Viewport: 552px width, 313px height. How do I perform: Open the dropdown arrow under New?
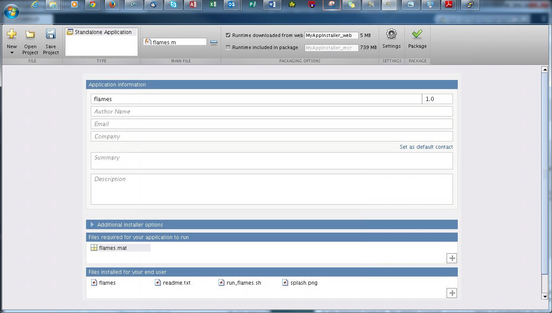tap(12, 53)
